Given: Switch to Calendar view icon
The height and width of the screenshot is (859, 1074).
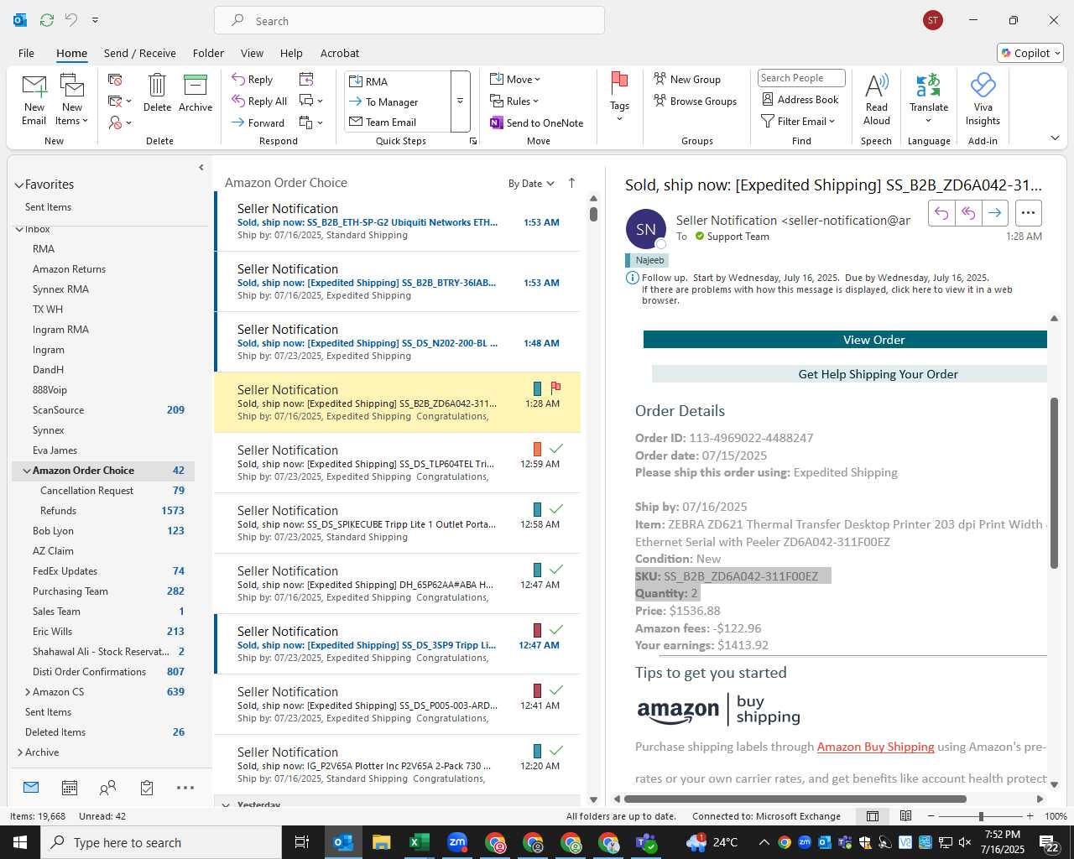Looking at the screenshot, I should (70, 788).
